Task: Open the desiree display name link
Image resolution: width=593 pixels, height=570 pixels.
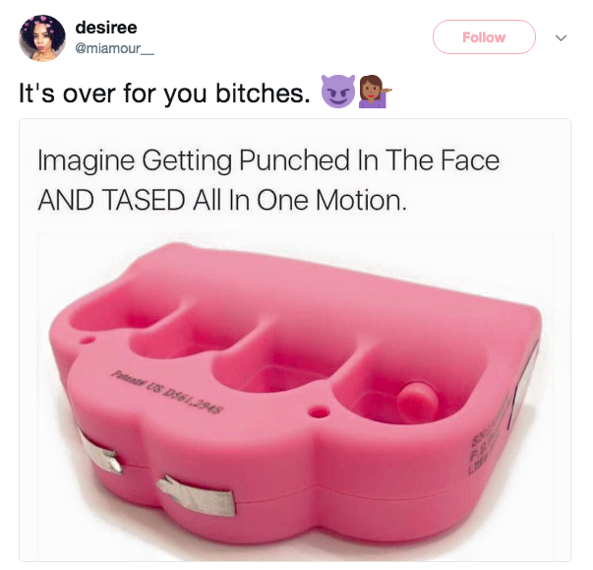Action: point(106,28)
